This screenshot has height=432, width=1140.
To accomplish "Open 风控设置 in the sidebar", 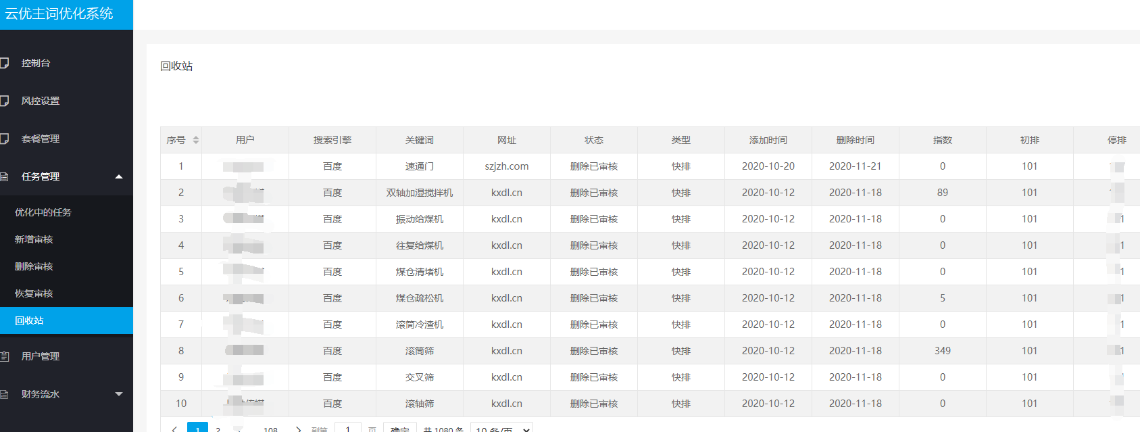I will [x=41, y=101].
